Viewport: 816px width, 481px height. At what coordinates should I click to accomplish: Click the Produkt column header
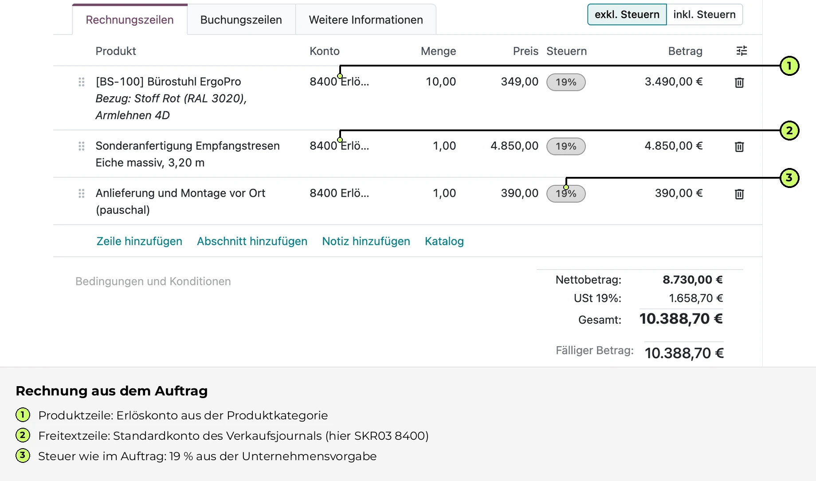(116, 51)
